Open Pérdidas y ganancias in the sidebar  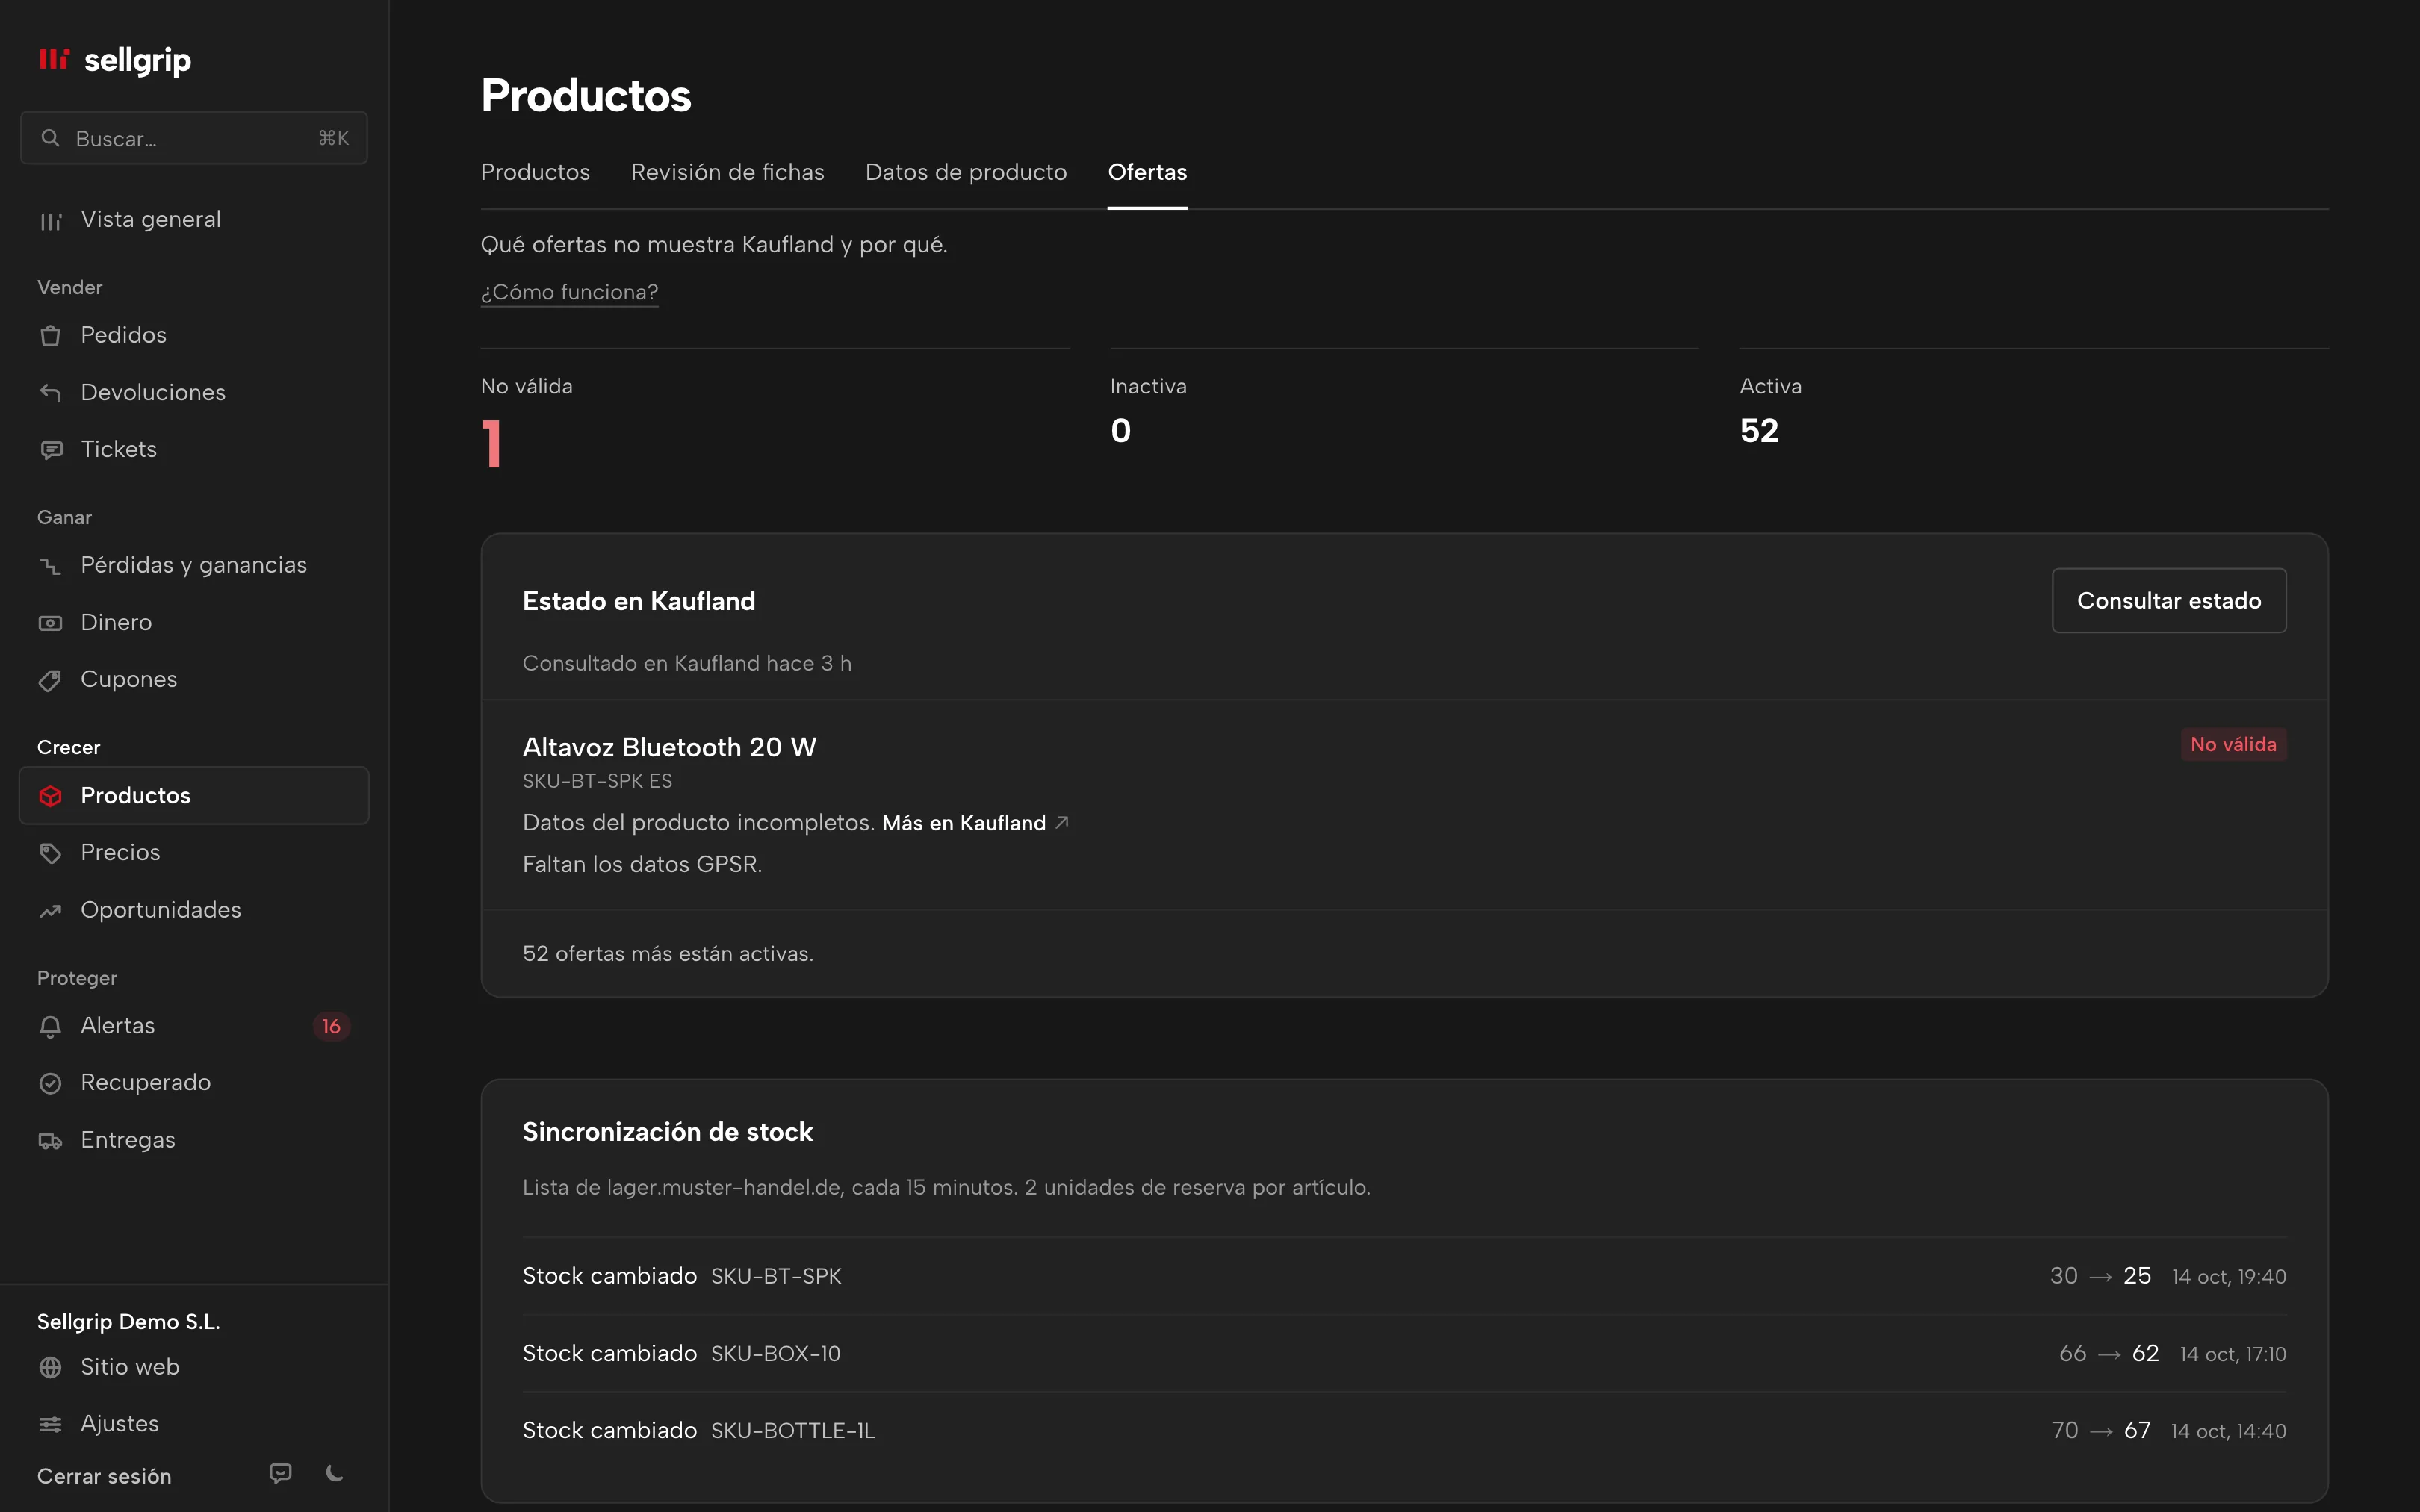[x=194, y=565]
